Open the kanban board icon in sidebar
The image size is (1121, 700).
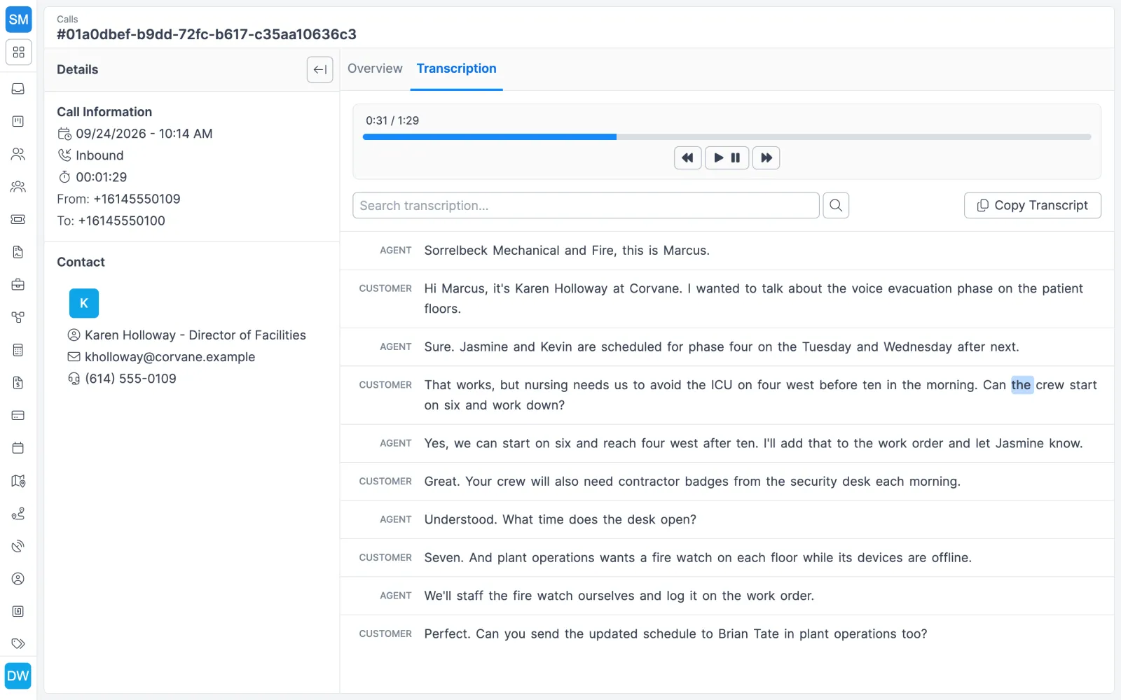point(18,121)
